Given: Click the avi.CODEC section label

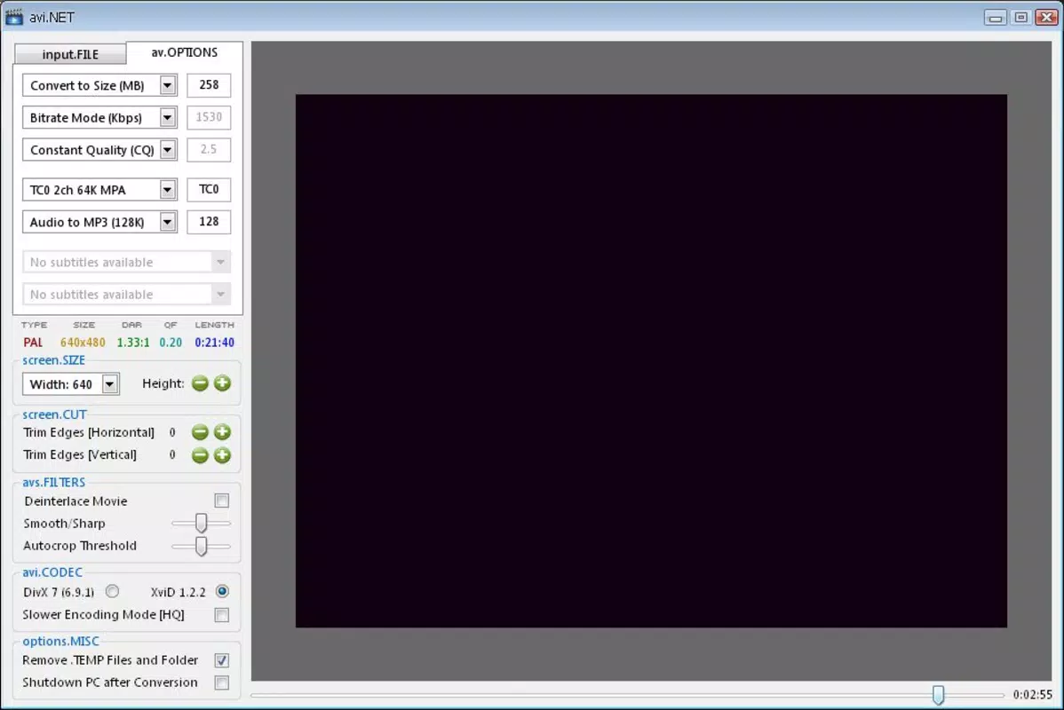Looking at the screenshot, I should point(52,572).
